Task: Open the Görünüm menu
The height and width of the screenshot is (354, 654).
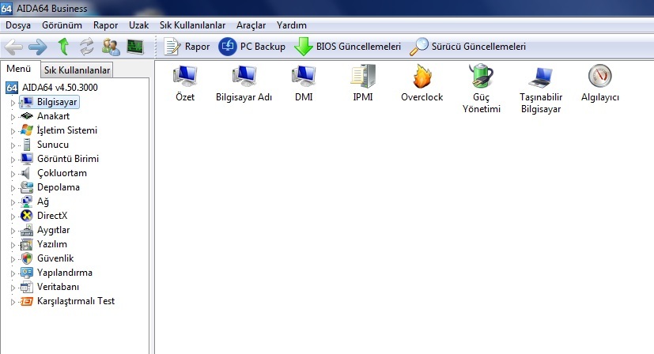Action: click(x=62, y=25)
